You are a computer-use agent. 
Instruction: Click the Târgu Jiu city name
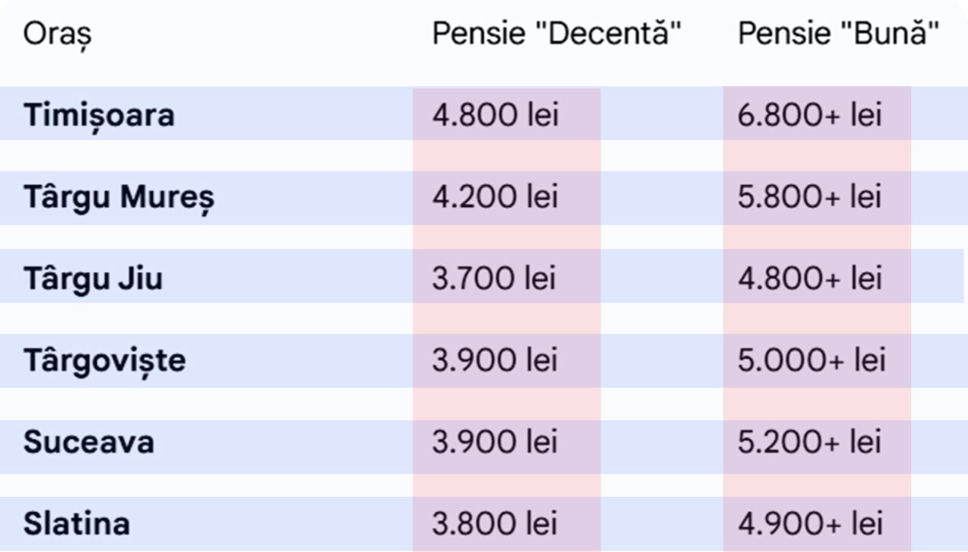pyautogui.click(x=93, y=279)
